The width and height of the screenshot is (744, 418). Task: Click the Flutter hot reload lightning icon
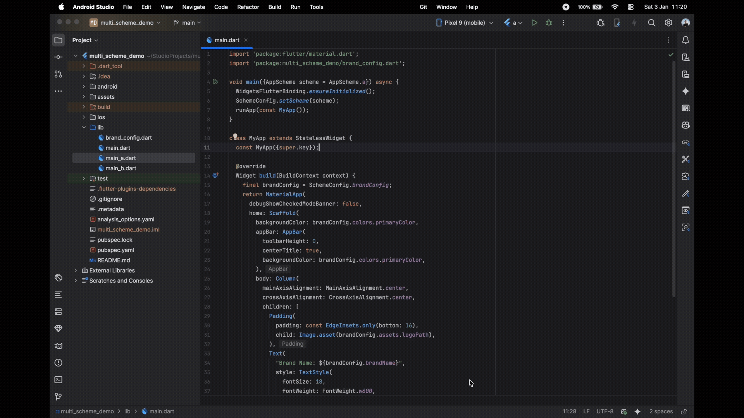634,23
